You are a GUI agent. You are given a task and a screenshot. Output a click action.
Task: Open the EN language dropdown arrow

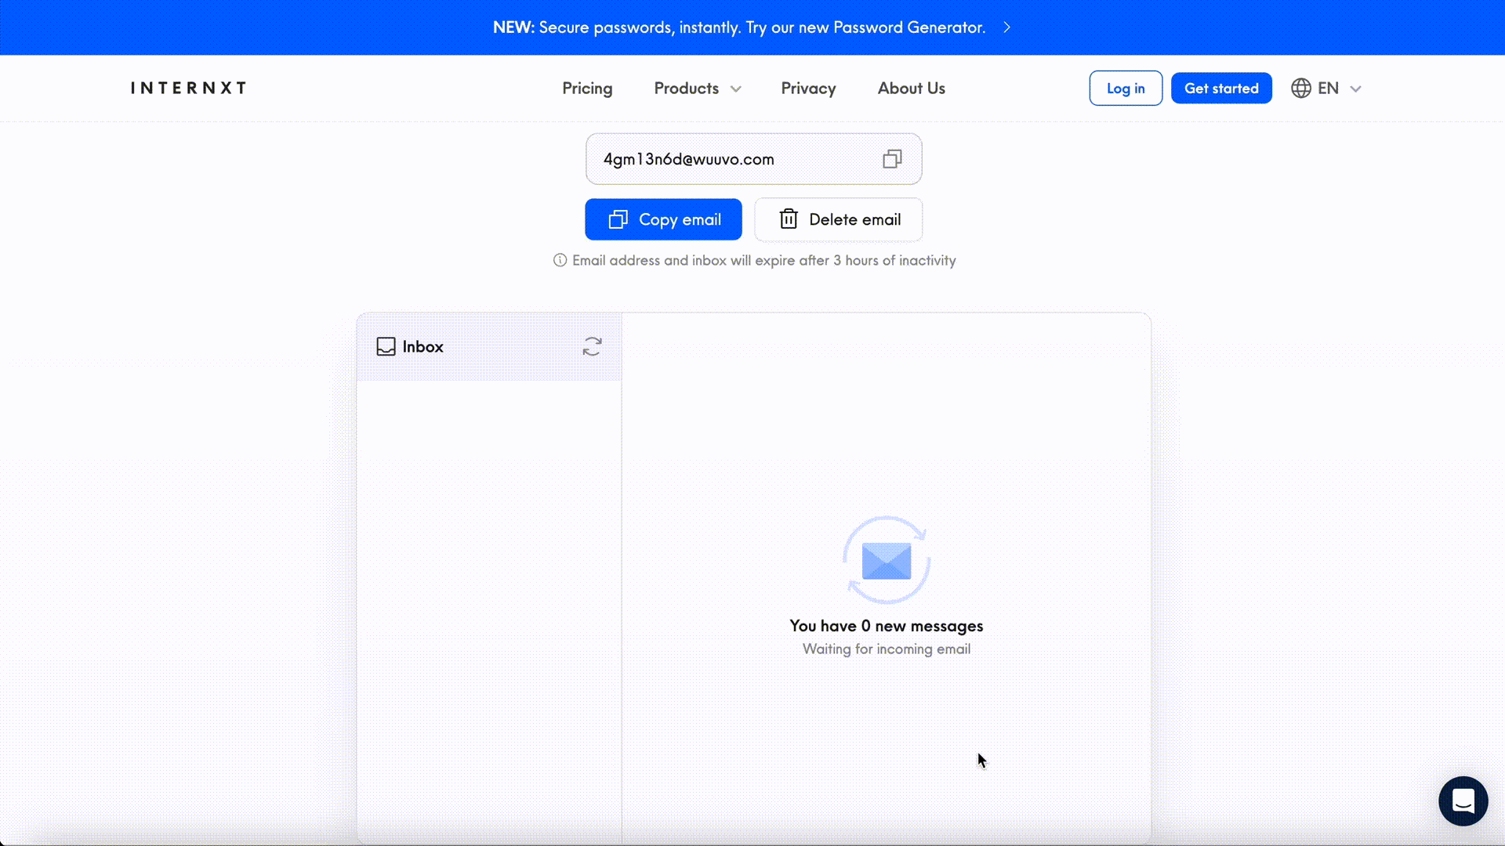[x=1355, y=89]
